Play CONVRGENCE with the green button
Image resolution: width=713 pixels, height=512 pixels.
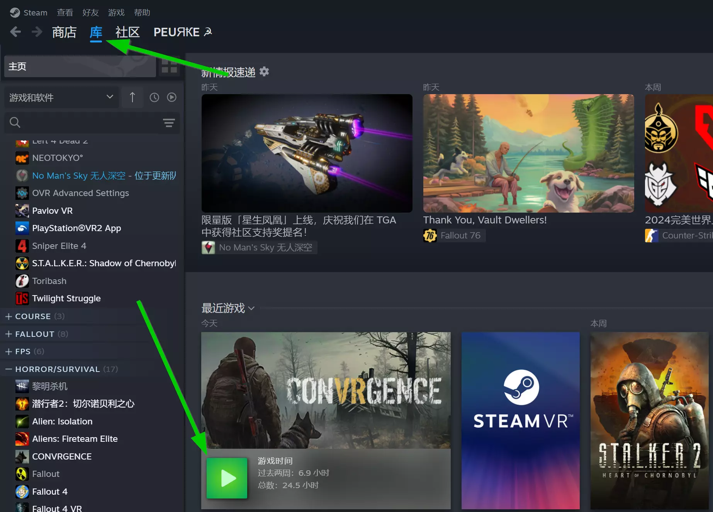[227, 478]
